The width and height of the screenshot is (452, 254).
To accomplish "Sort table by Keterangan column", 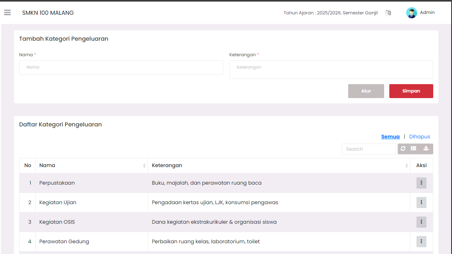I will (x=278, y=165).
